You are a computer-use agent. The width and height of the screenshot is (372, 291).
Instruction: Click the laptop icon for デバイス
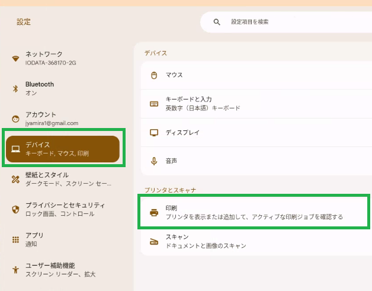[x=15, y=149]
